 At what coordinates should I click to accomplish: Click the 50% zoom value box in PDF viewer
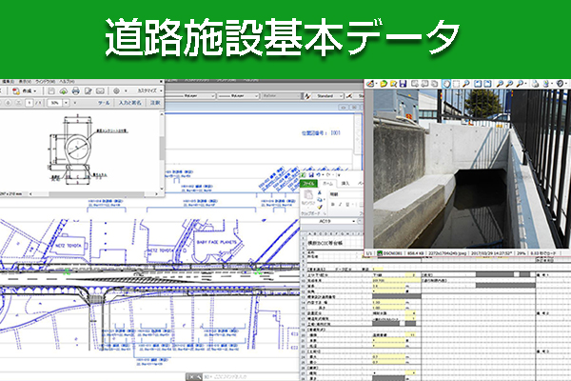pyautogui.click(x=55, y=103)
